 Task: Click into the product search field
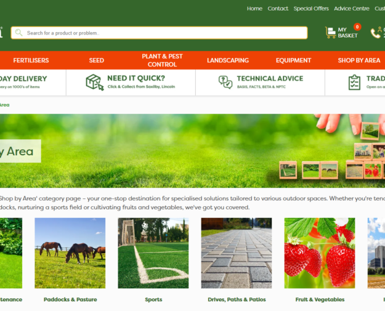coord(163,33)
